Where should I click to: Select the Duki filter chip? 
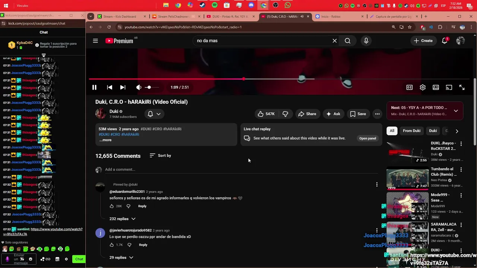click(433, 131)
